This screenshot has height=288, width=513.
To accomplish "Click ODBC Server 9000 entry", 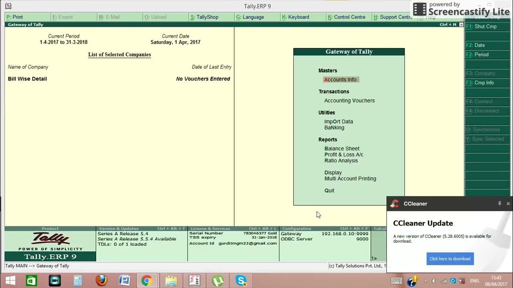I will pos(325,239).
